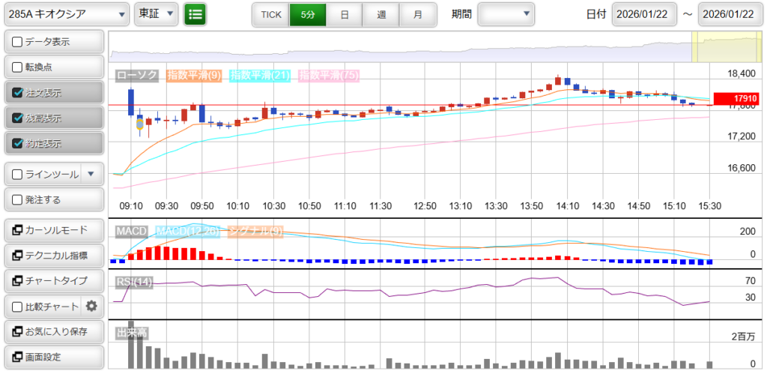Image resolution: width=767 pixels, height=371 pixels.
Task: Switch to the TICK timeframe tab
Action: (x=270, y=14)
